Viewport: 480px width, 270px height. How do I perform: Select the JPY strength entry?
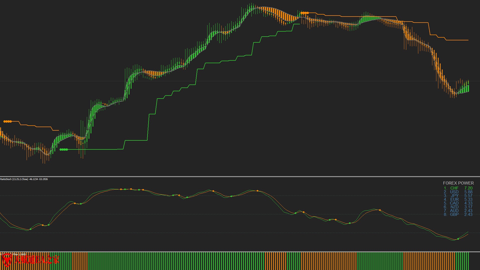tap(454, 196)
